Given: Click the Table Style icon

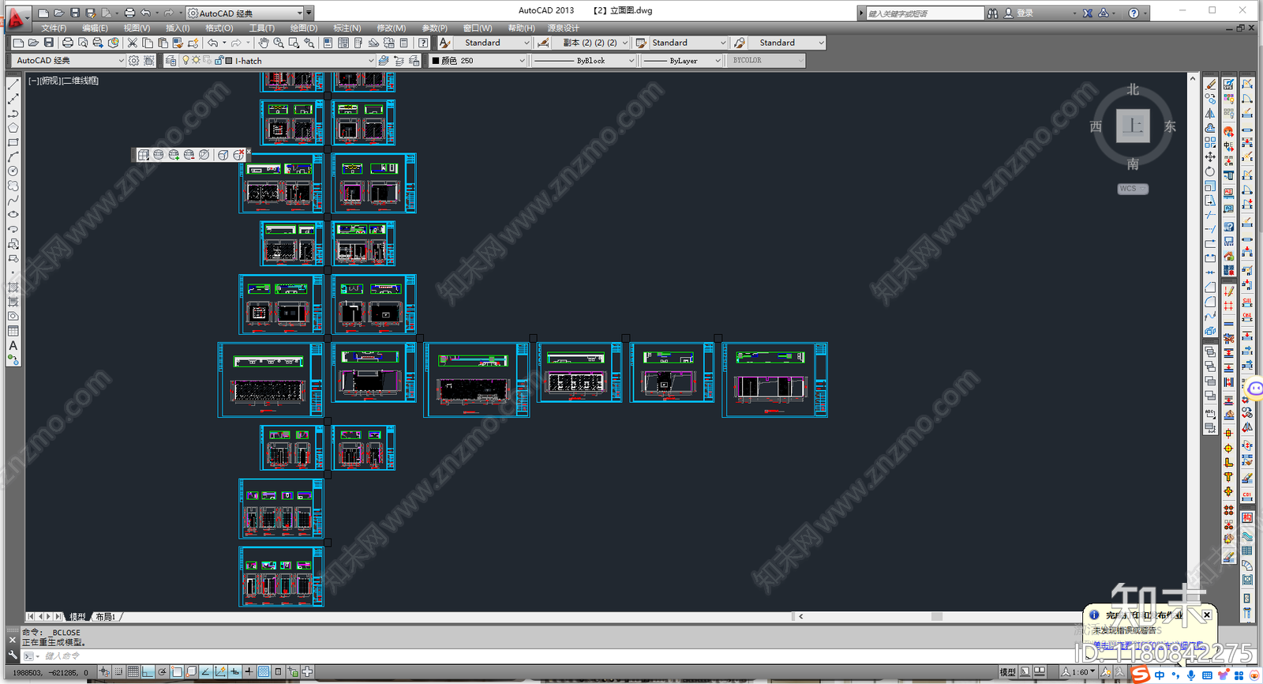Looking at the screenshot, I should 641,43.
